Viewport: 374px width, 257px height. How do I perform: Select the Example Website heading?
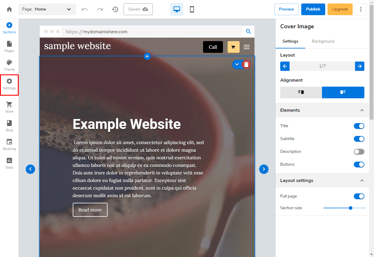coord(127,124)
